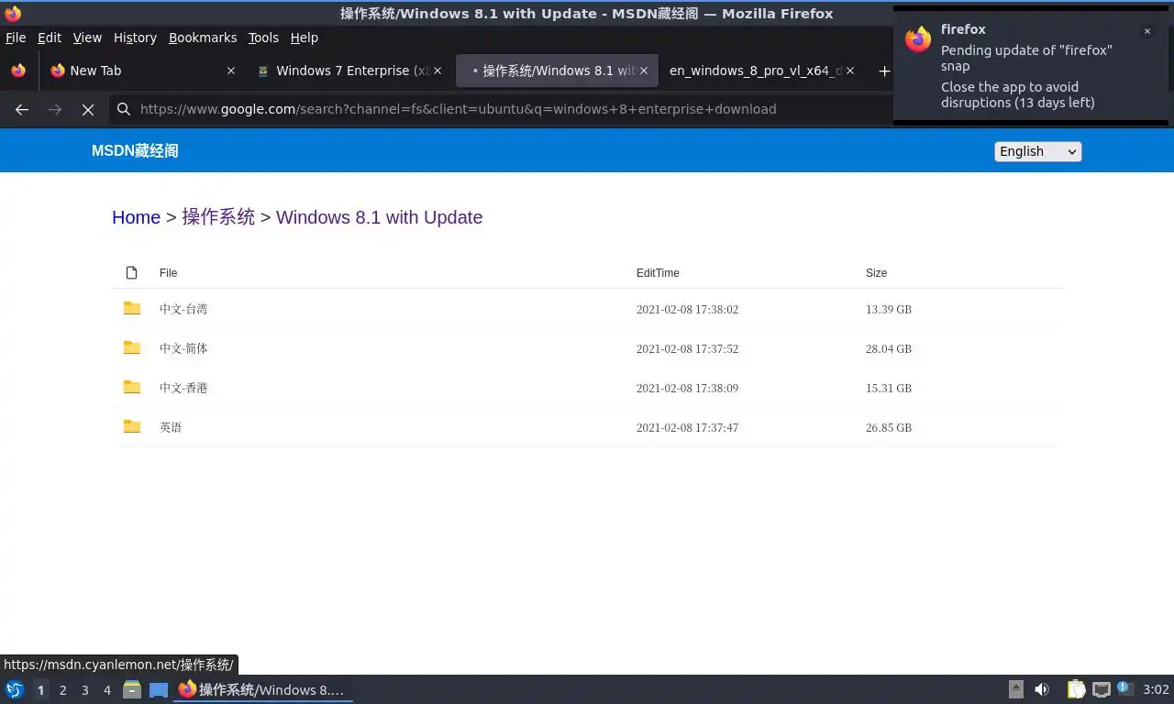The height and width of the screenshot is (704, 1174).
Task: Open the Help menu
Action: coord(305,38)
